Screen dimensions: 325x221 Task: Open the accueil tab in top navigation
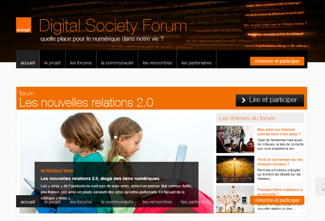tap(28, 63)
